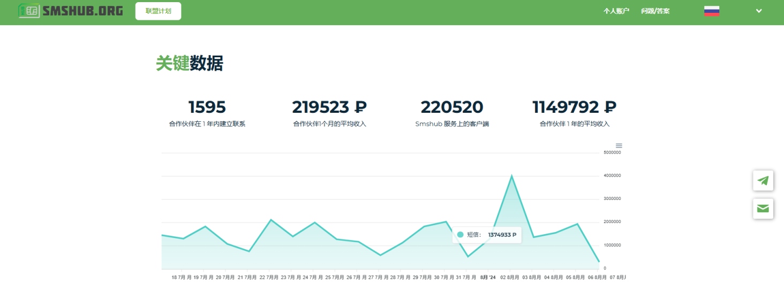Click the 1374933 ₽ tooltip value
784x285 pixels.
pyautogui.click(x=502, y=235)
